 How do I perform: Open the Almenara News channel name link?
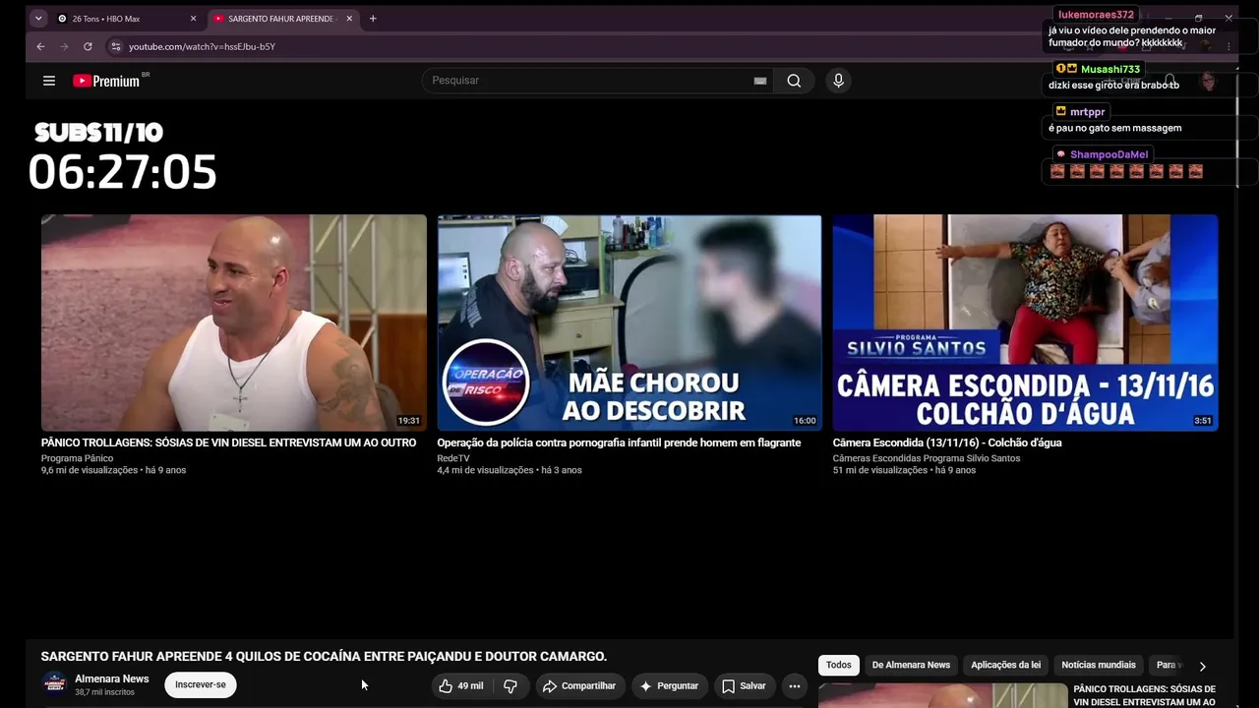click(x=112, y=678)
